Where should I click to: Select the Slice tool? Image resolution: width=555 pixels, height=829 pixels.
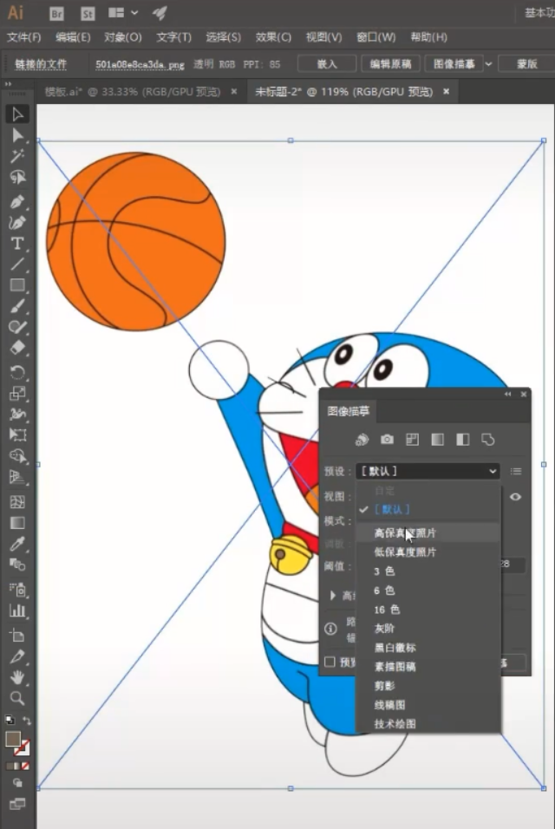point(17,656)
